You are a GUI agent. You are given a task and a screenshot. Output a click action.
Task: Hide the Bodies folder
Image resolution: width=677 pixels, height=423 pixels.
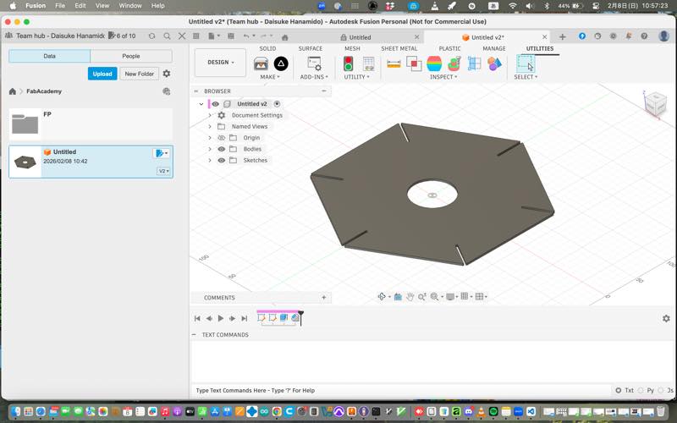click(222, 149)
